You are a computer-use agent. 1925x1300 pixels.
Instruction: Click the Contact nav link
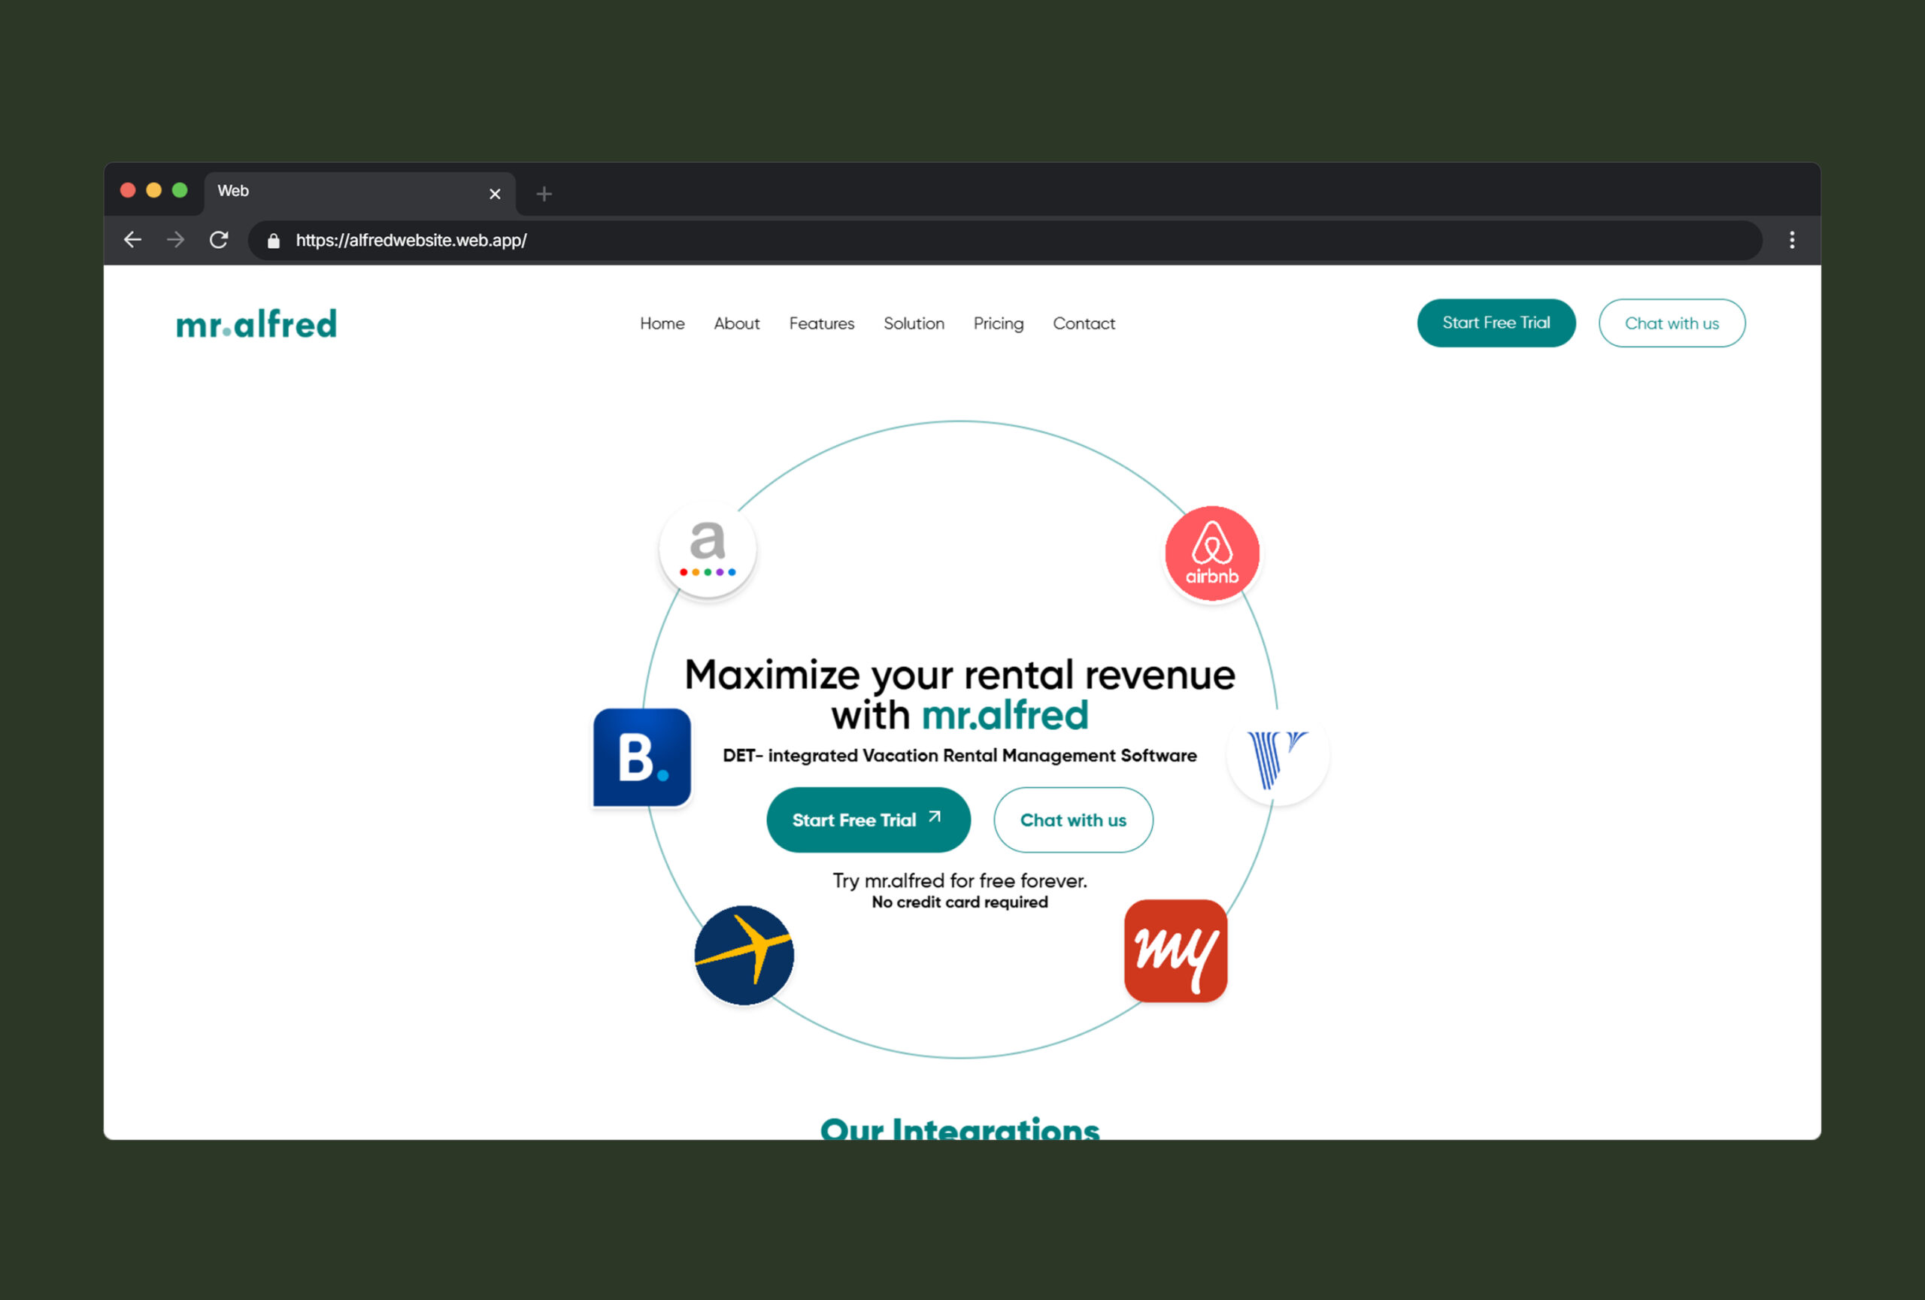(1084, 324)
